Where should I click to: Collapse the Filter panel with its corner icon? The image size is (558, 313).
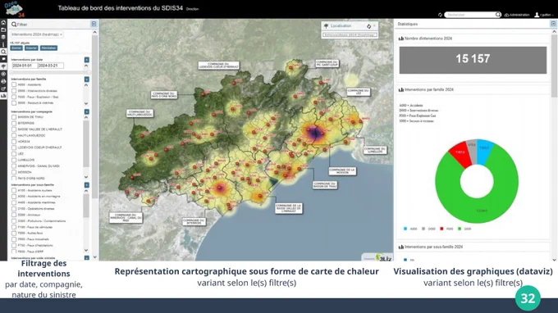tap(94, 24)
